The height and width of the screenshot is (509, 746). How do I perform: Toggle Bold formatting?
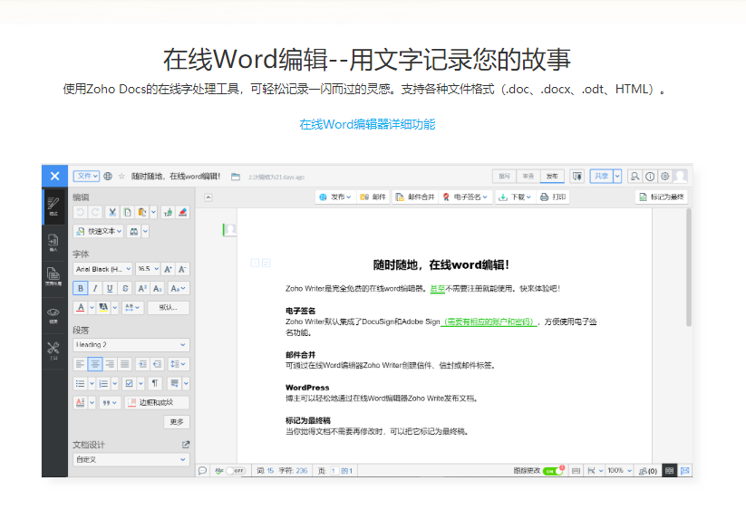tap(80, 289)
